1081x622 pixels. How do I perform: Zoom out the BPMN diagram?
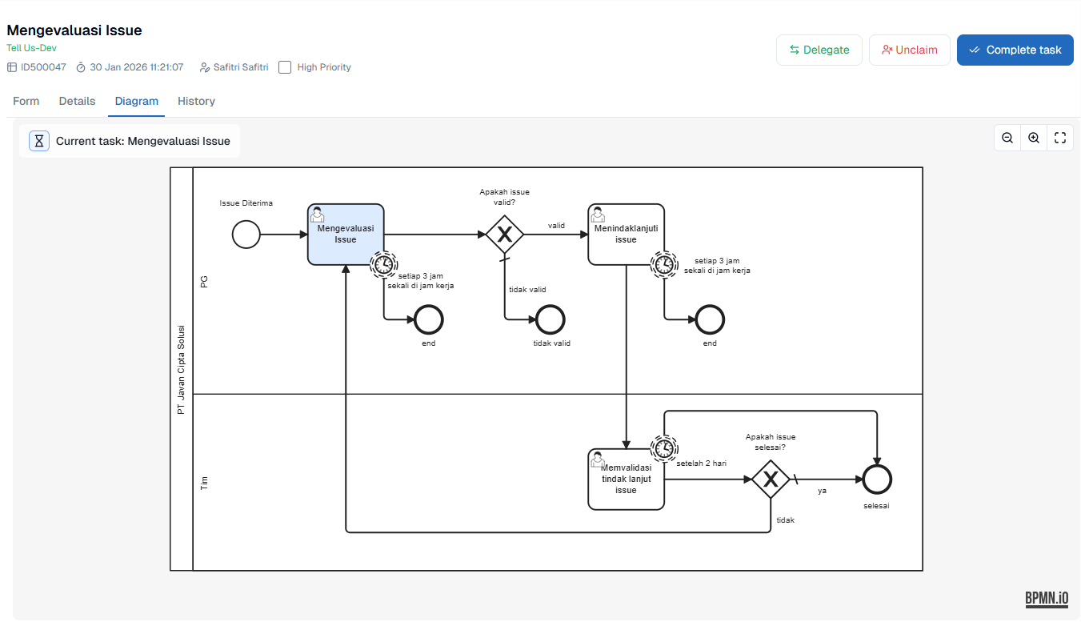click(1007, 137)
